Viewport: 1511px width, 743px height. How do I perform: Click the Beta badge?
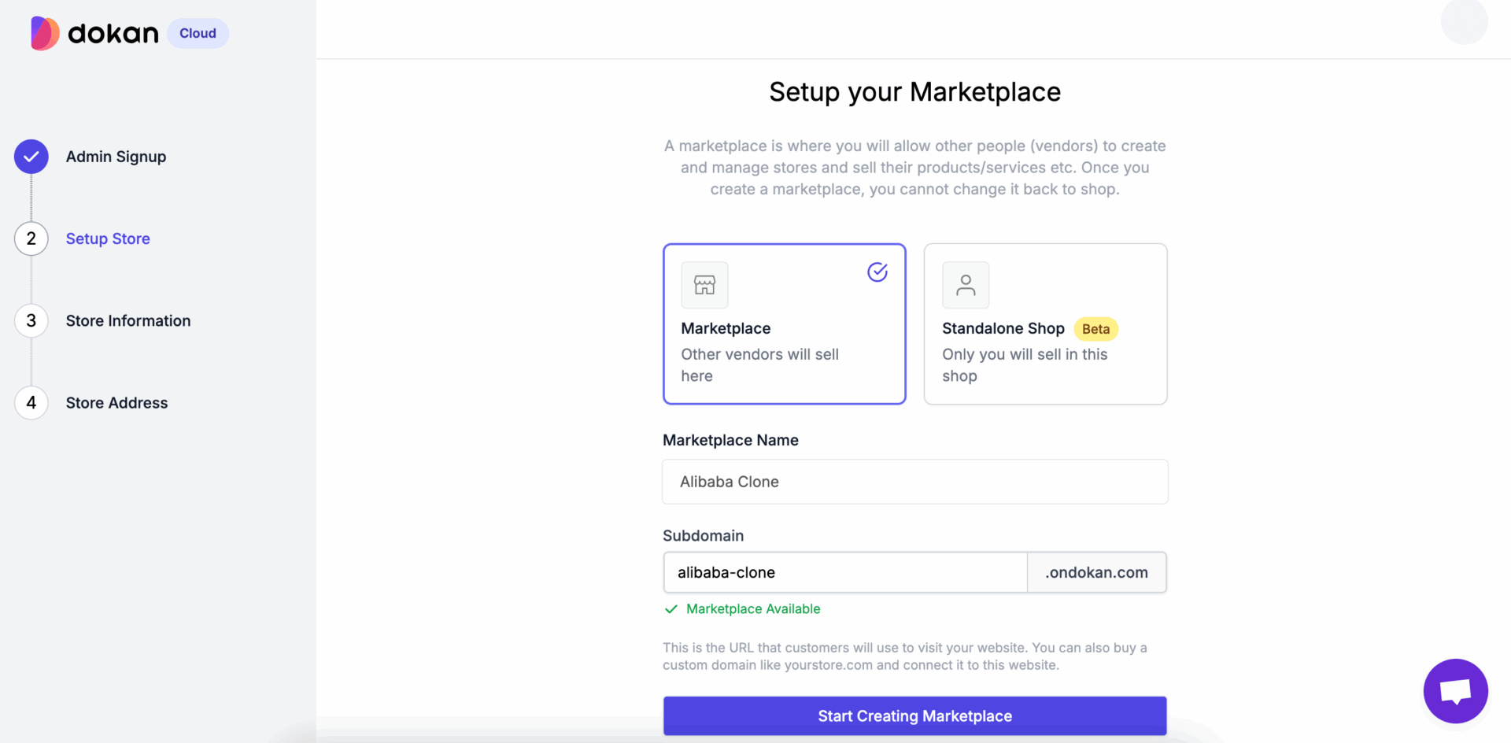tap(1095, 329)
